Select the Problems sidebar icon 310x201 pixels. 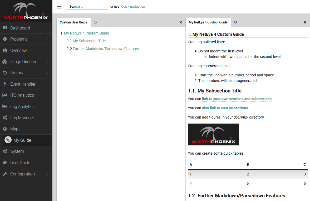pos(5,39)
